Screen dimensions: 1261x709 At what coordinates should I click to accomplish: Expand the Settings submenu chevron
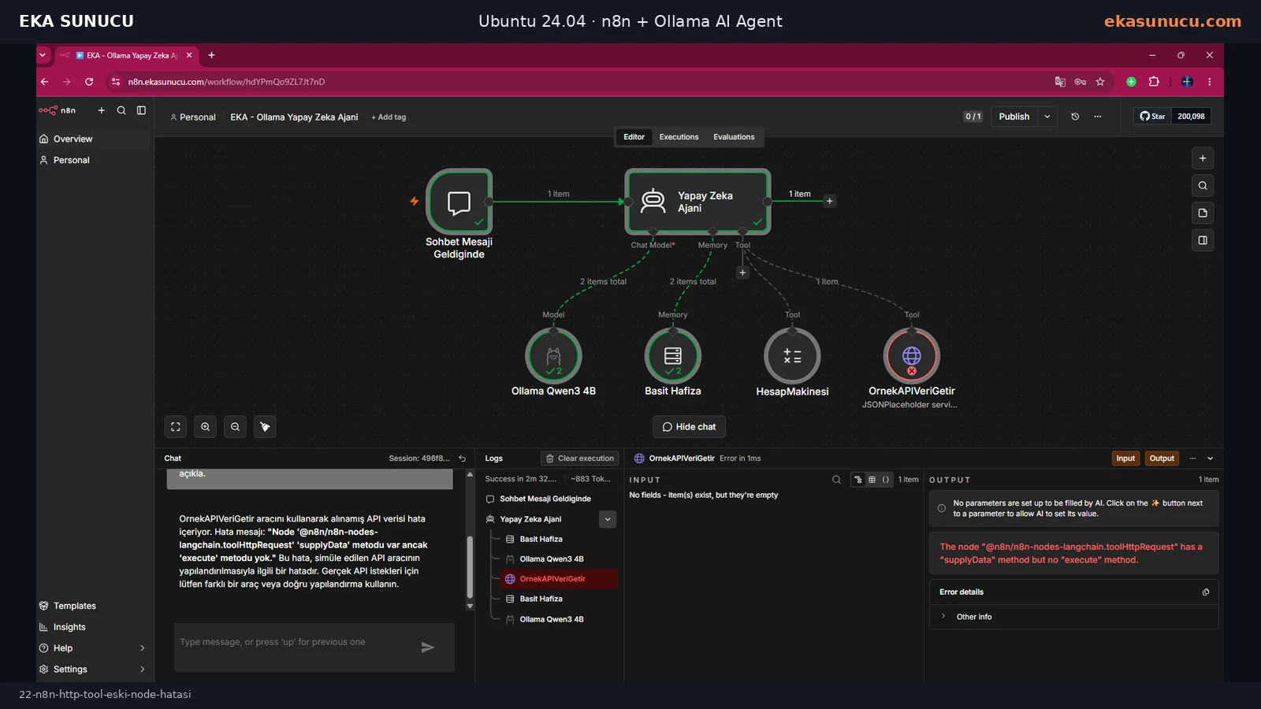click(x=143, y=670)
